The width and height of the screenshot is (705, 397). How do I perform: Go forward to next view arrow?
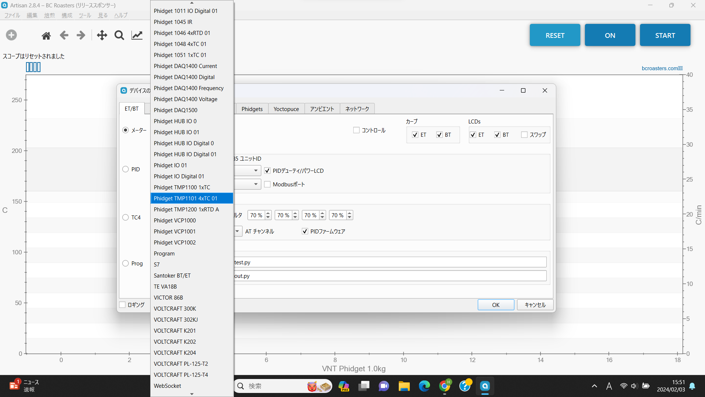[x=81, y=35]
